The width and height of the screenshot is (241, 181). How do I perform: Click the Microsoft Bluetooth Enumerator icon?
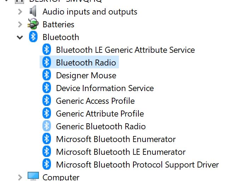(47, 139)
